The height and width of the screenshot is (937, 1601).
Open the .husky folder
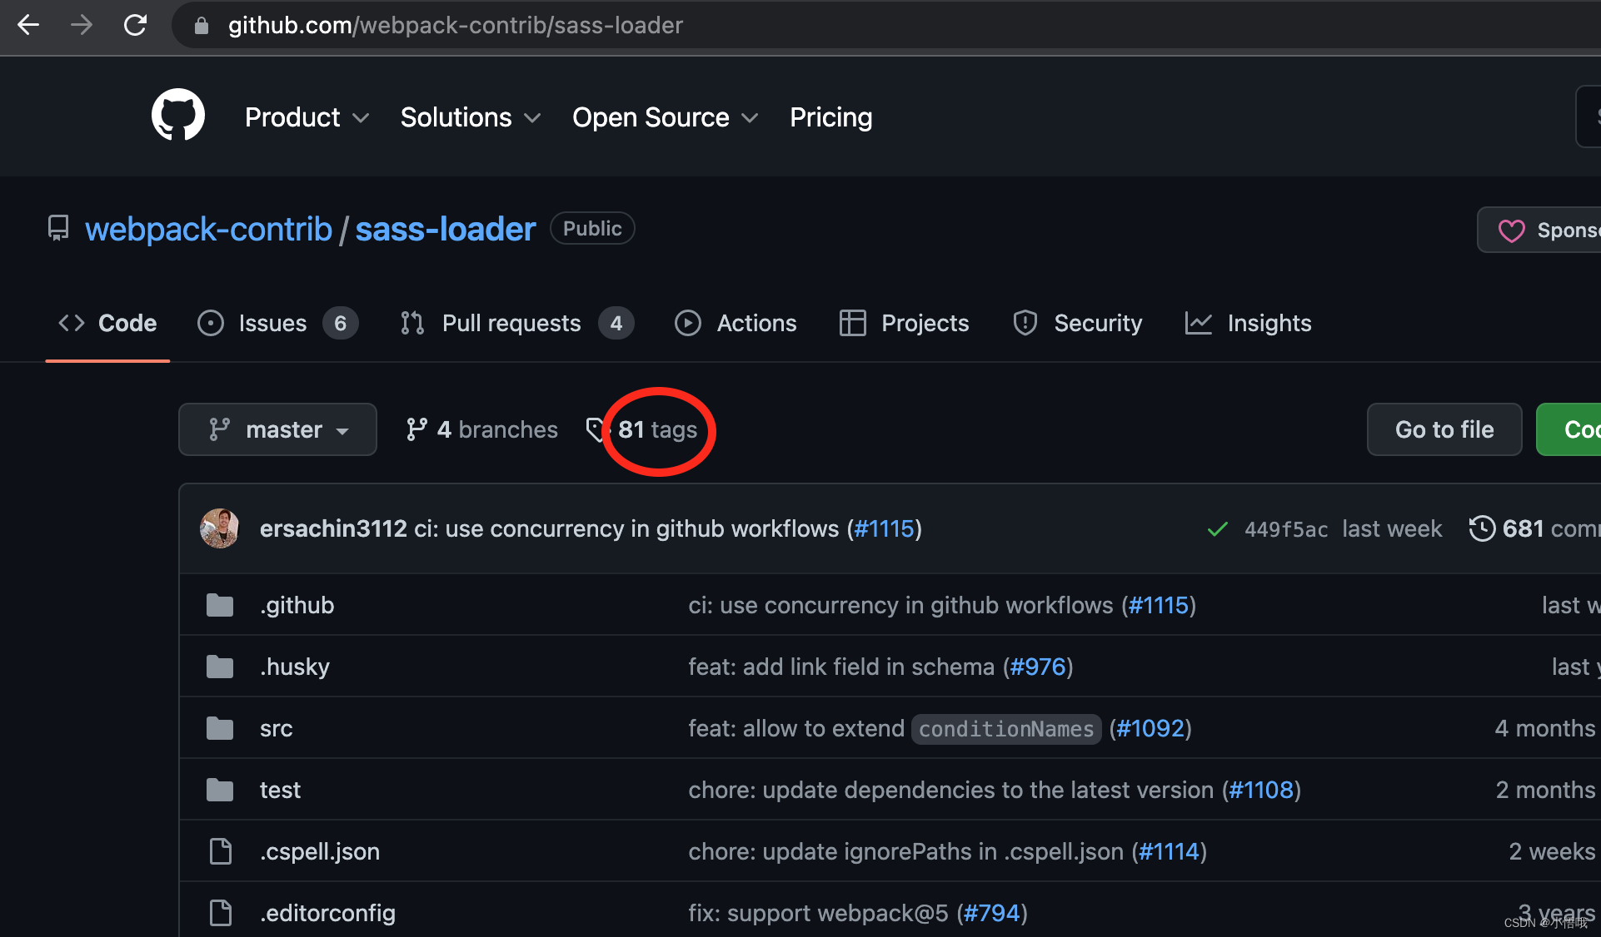[x=295, y=667]
